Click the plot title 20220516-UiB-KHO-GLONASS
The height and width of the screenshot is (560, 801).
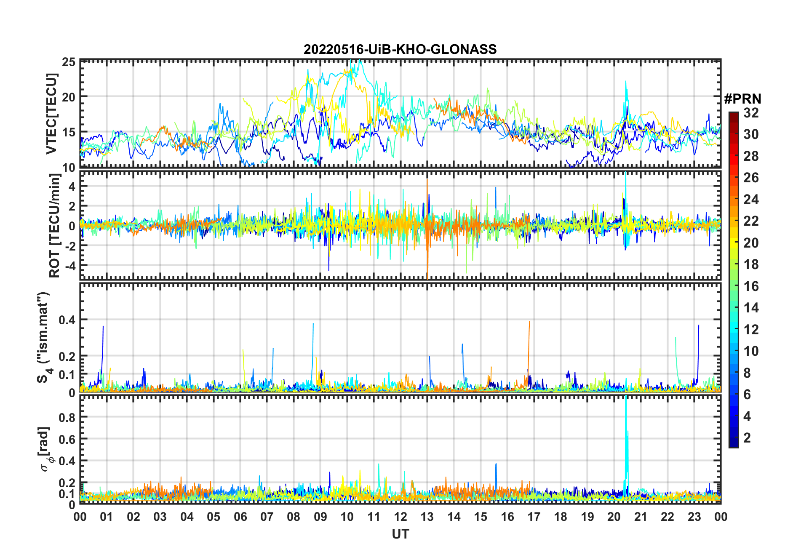pos(400,49)
